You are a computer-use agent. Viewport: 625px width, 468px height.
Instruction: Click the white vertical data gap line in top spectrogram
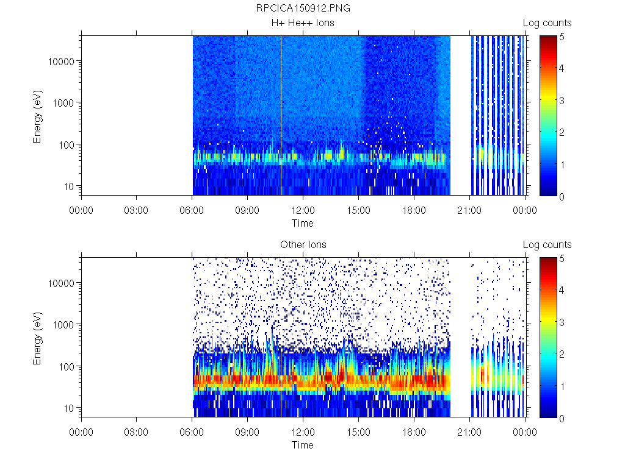(281, 115)
